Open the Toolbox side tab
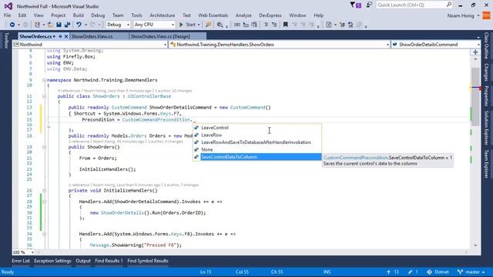This screenshot has height=277, width=493. (x=5, y=41)
